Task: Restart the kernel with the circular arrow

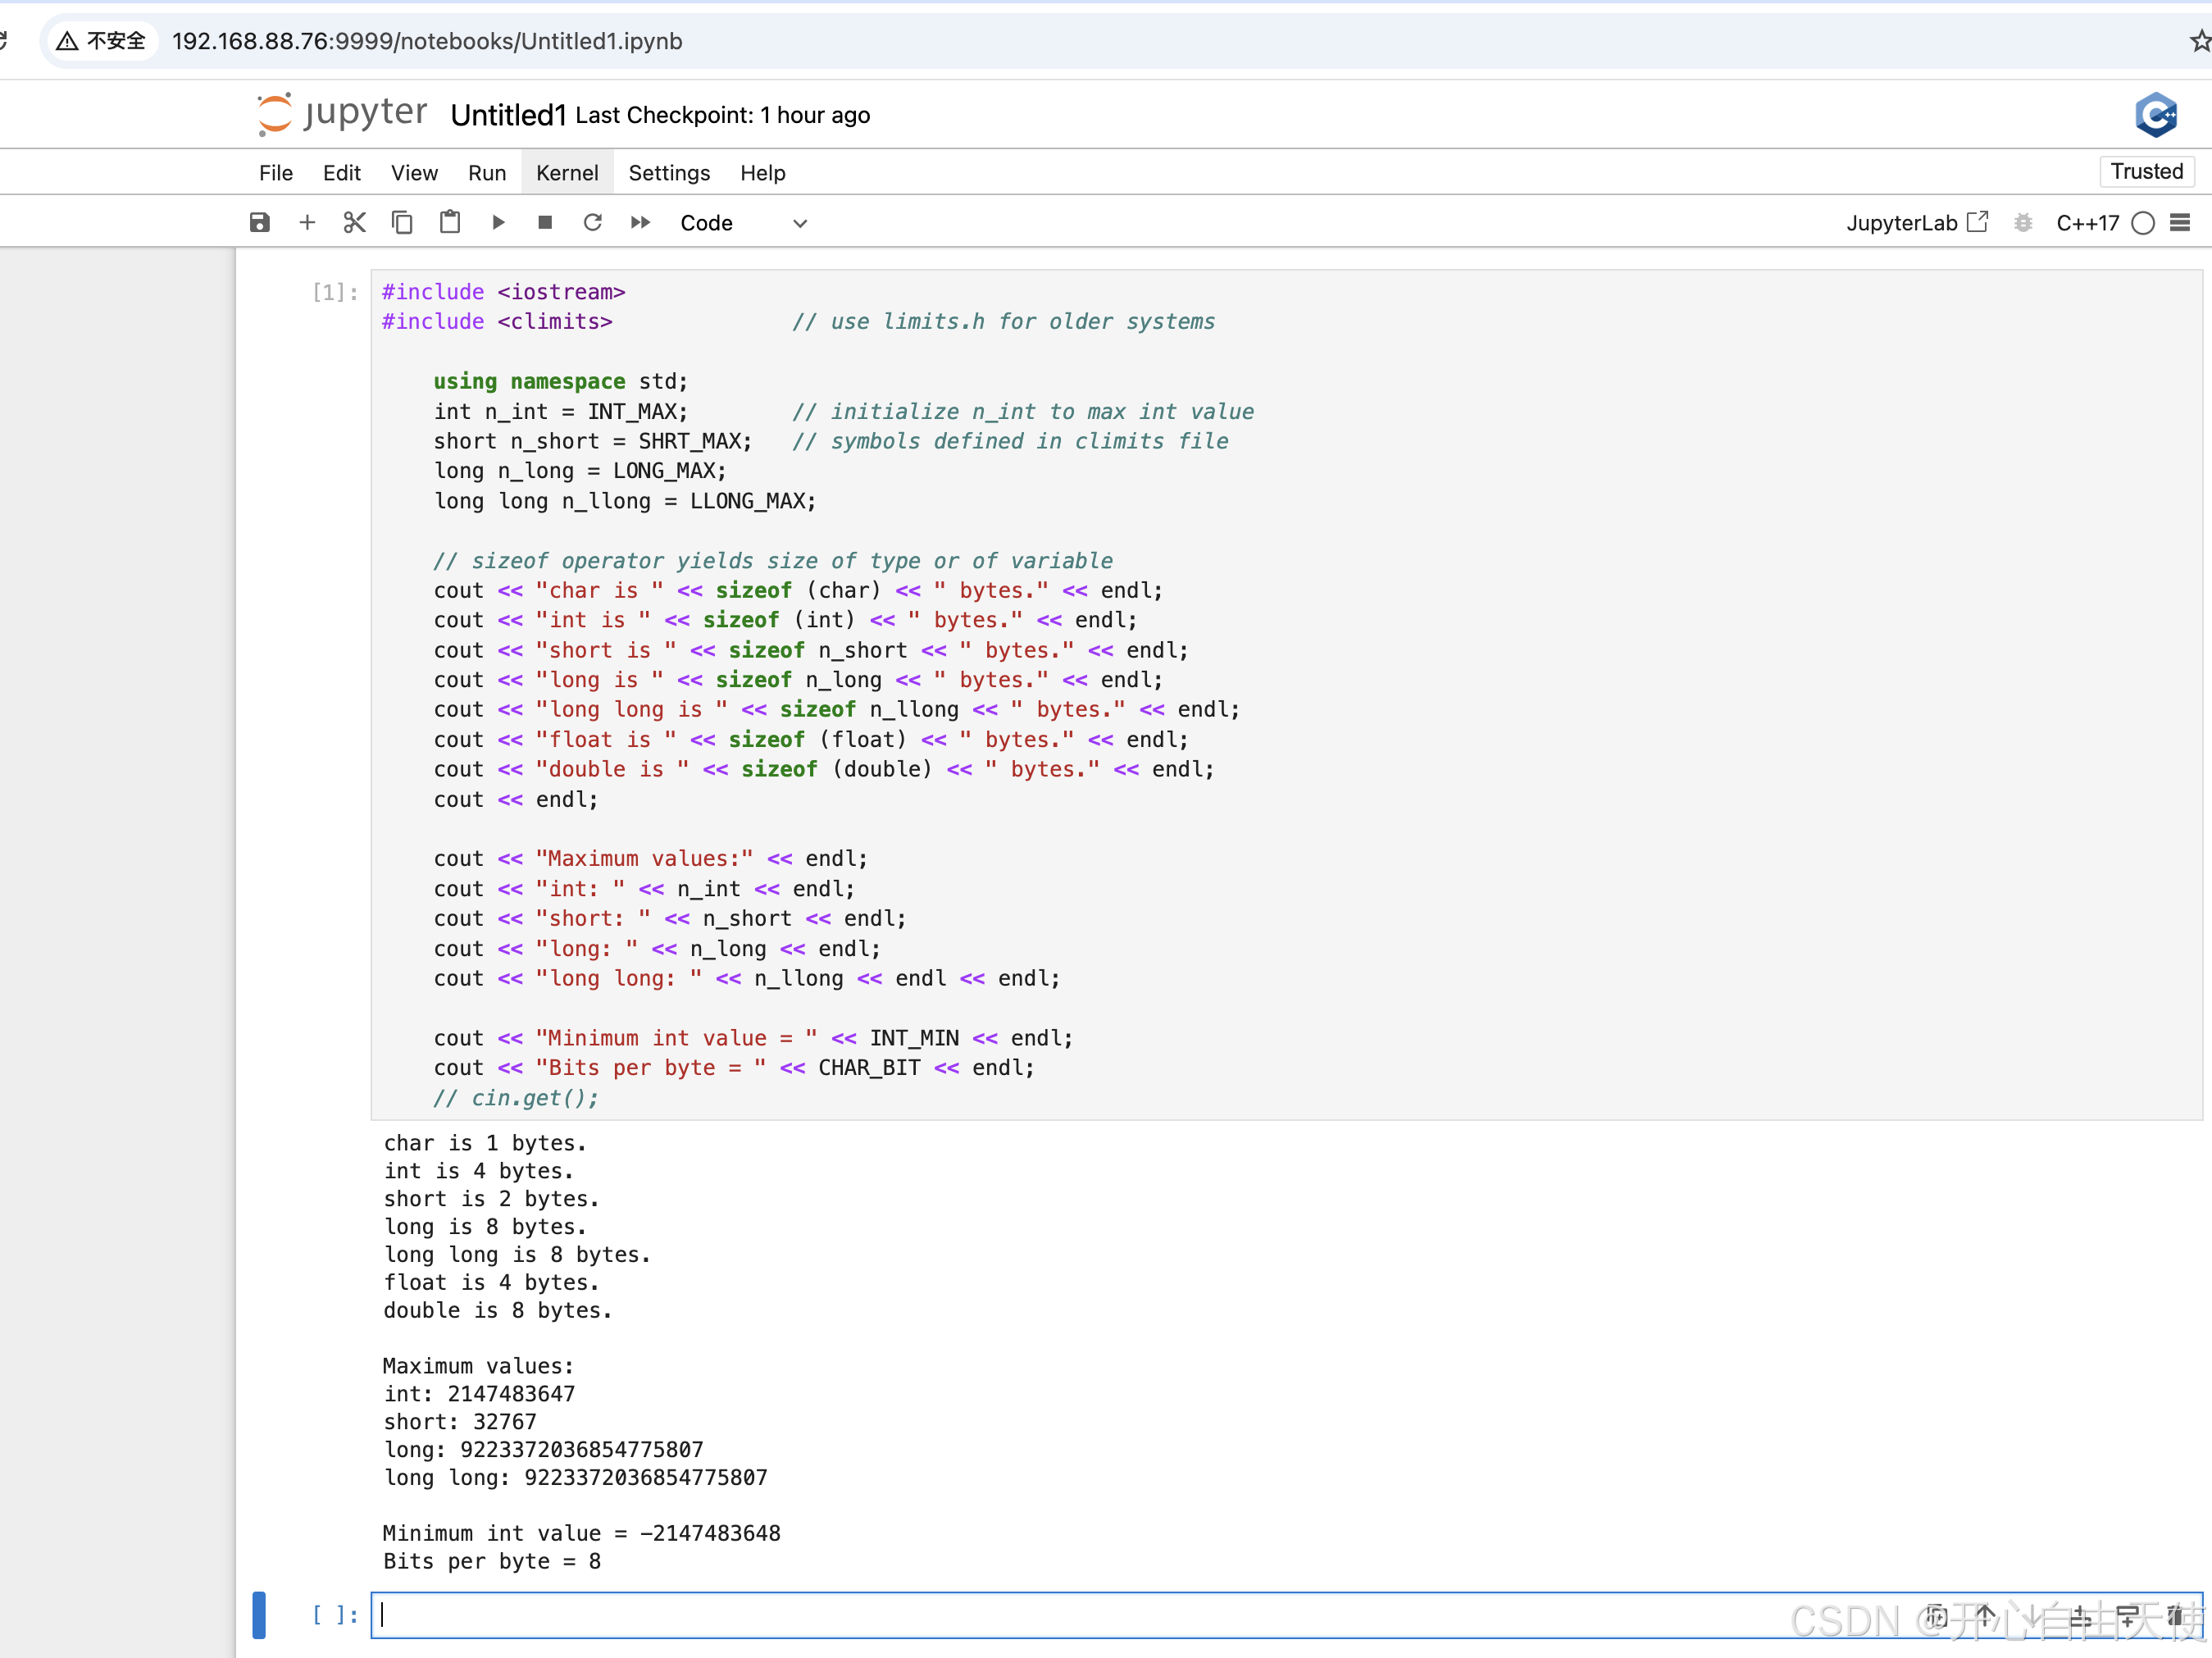Action: pos(593,222)
